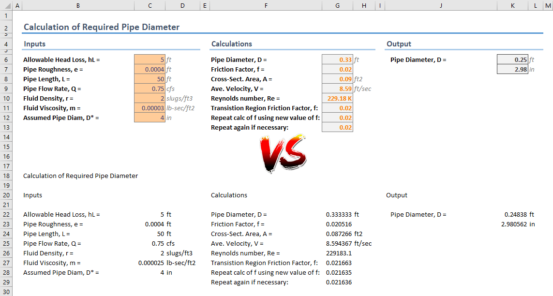
Task: Click the orange Pipe Roughness cell 0.0004
Action: (x=150, y=70)
